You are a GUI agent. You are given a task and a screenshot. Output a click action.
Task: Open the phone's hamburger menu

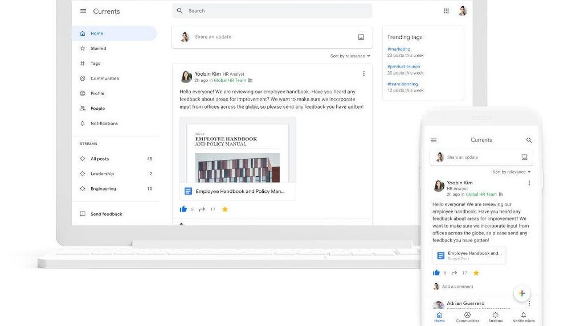(434, 141)
